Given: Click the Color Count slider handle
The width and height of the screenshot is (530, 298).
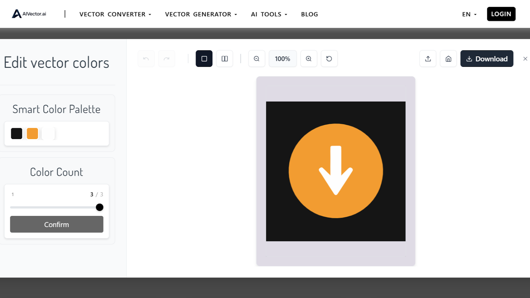Looking at the screenshot, I should point(99,207).
